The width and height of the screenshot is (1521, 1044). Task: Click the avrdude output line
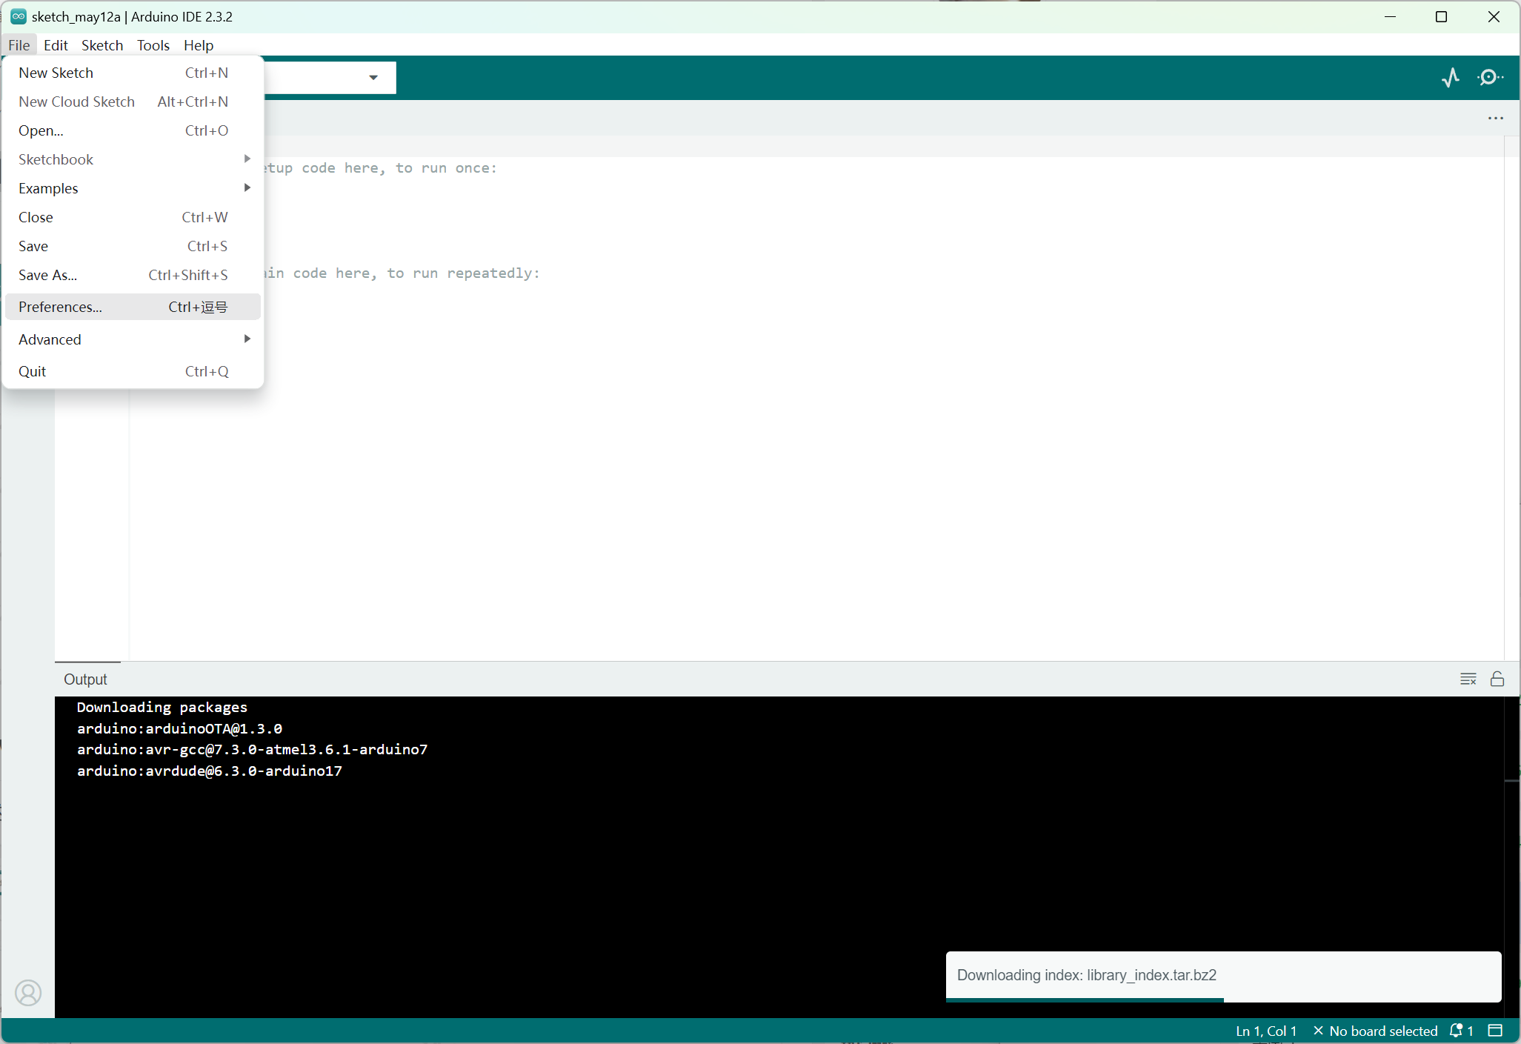210,771
